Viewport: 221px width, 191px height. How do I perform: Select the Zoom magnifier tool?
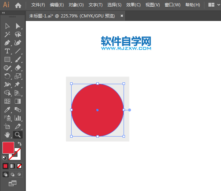(x=18, y=135)
